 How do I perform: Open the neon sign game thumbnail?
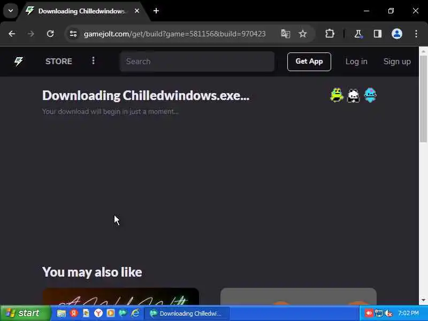tap(121, 296)
